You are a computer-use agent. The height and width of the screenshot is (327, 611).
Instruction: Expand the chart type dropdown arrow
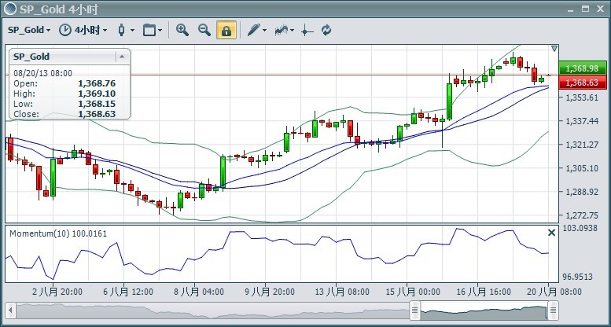click(x=132, y=30)
